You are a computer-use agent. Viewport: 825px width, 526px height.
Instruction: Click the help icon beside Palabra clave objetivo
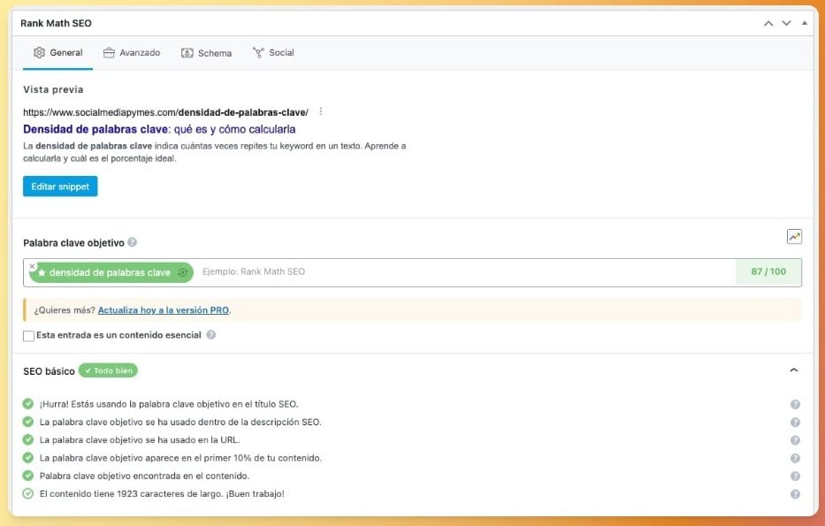click(x=132, y=242)
